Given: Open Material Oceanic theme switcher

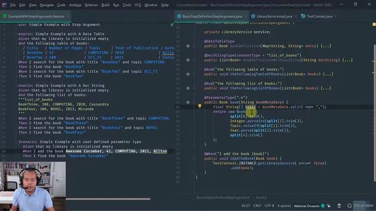Looking at the screenshot, I should [x=307, y=206].
